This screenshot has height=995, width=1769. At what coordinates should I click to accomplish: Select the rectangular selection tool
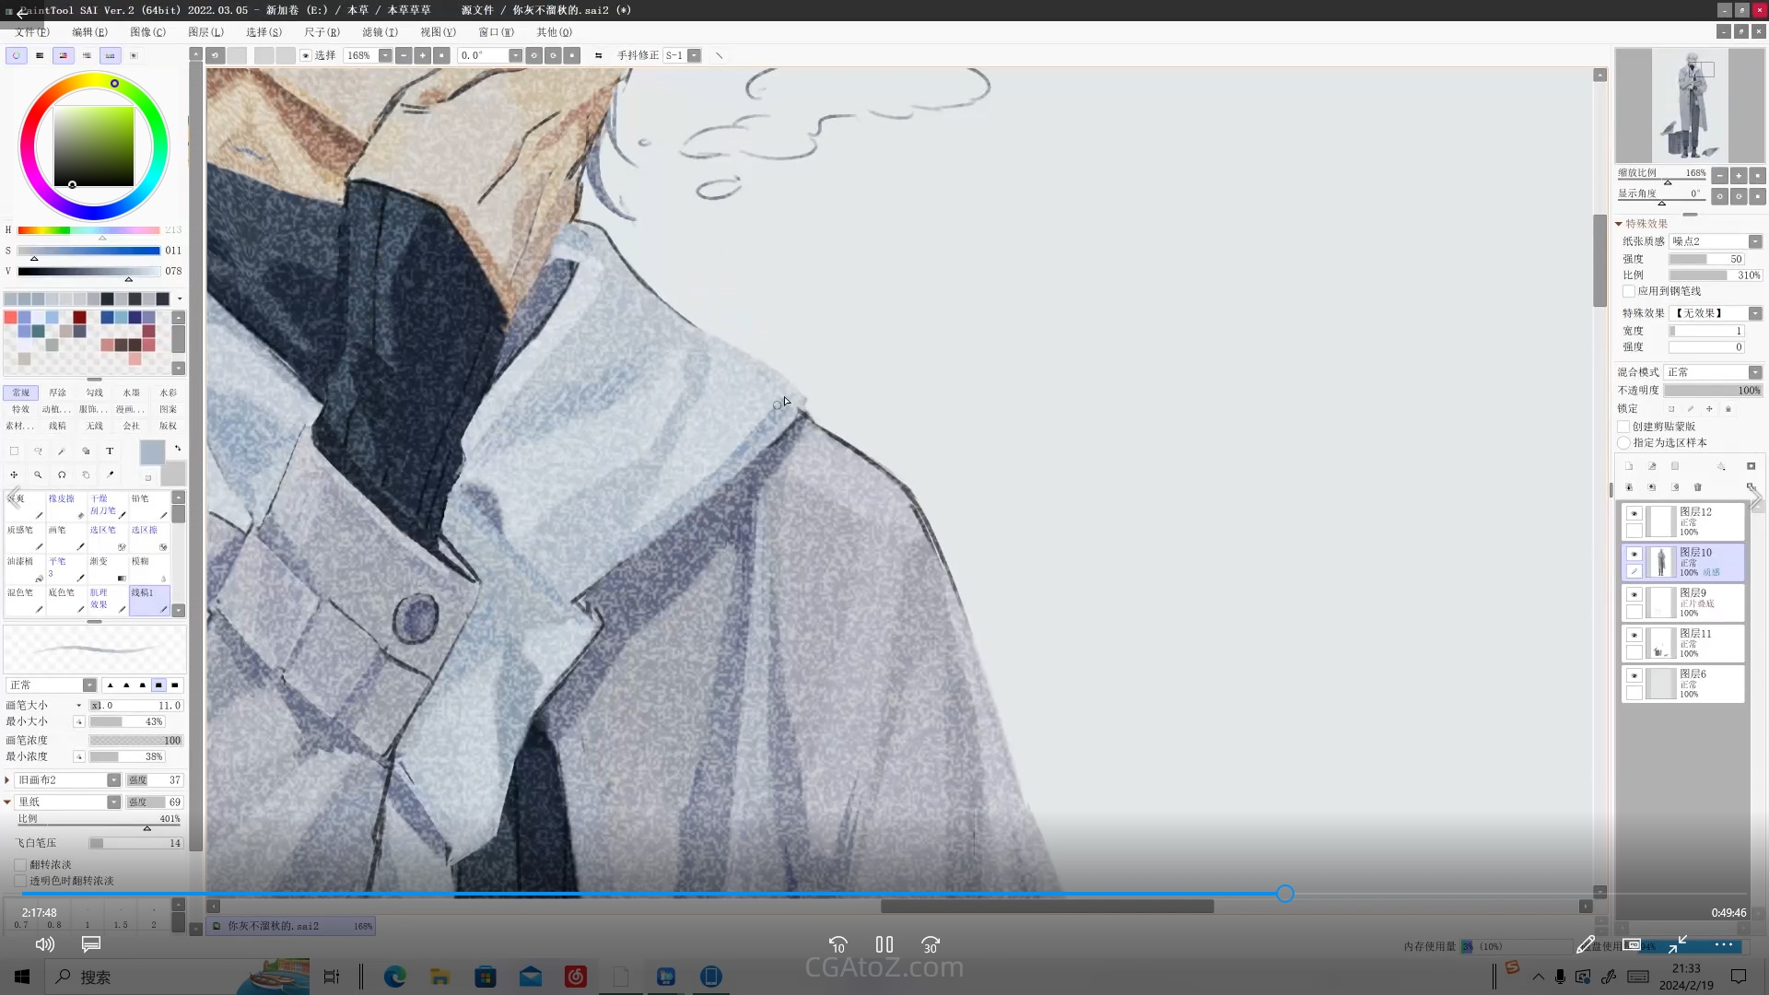14,451
